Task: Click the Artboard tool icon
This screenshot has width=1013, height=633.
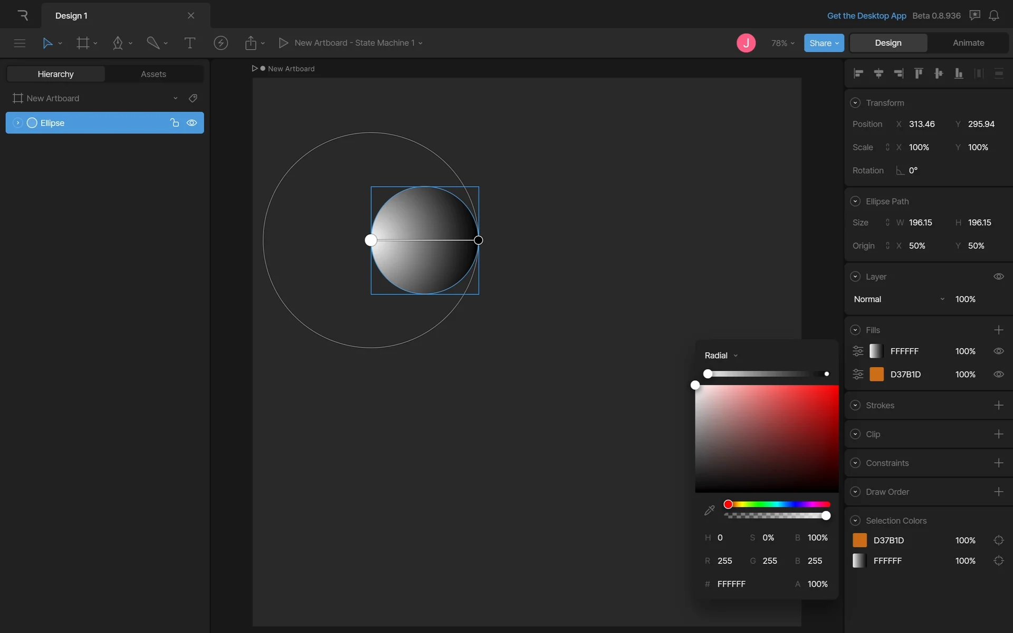Action: [83, 43]
